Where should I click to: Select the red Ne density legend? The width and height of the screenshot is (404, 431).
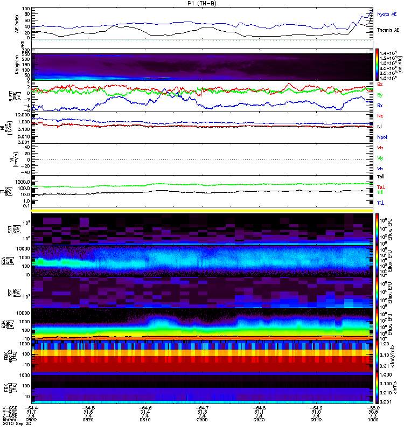[380, 116]
